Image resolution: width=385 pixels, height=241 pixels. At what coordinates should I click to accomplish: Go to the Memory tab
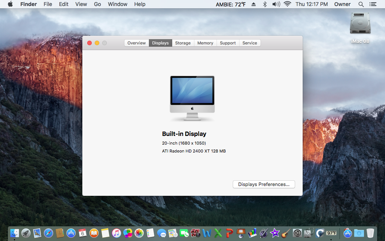[x=205, y=43]
